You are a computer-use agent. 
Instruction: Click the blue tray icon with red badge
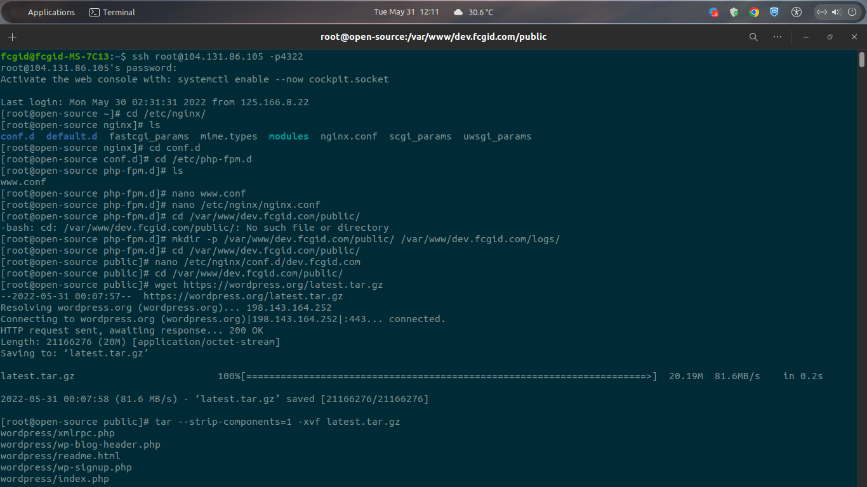(713, 12)
